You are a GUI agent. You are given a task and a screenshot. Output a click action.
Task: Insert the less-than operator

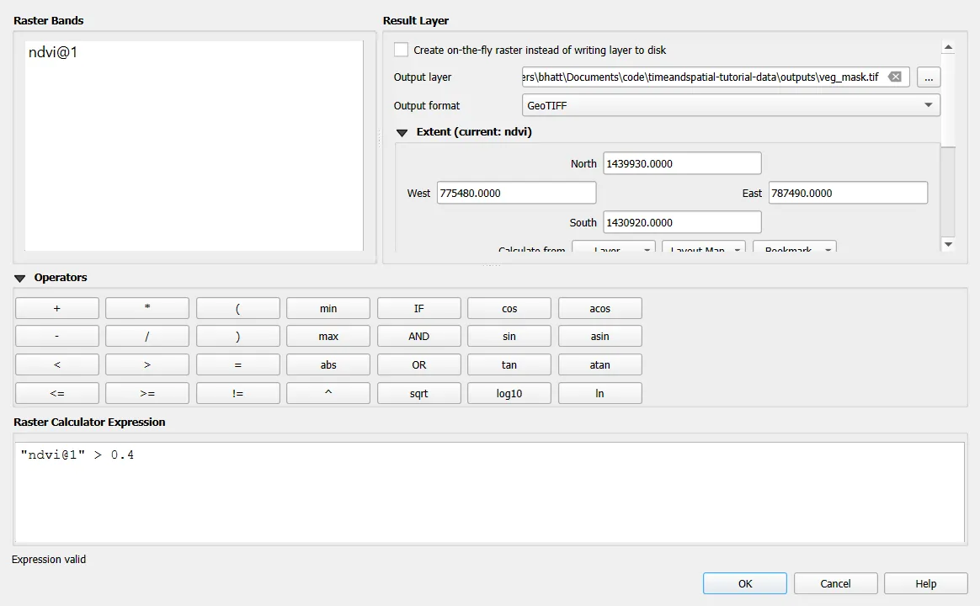[57, 364]
